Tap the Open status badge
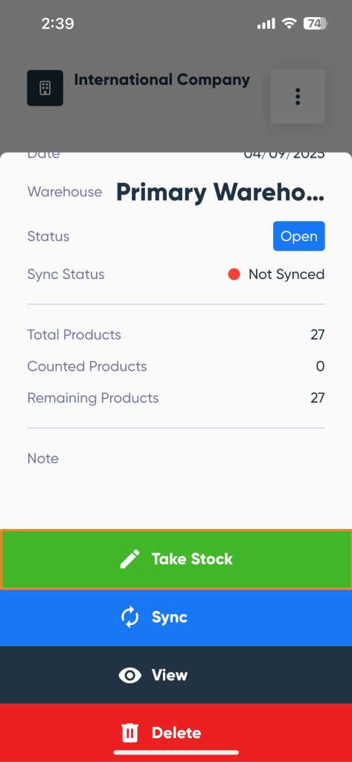This screenshot has width=352, height=762. point(299,236)
